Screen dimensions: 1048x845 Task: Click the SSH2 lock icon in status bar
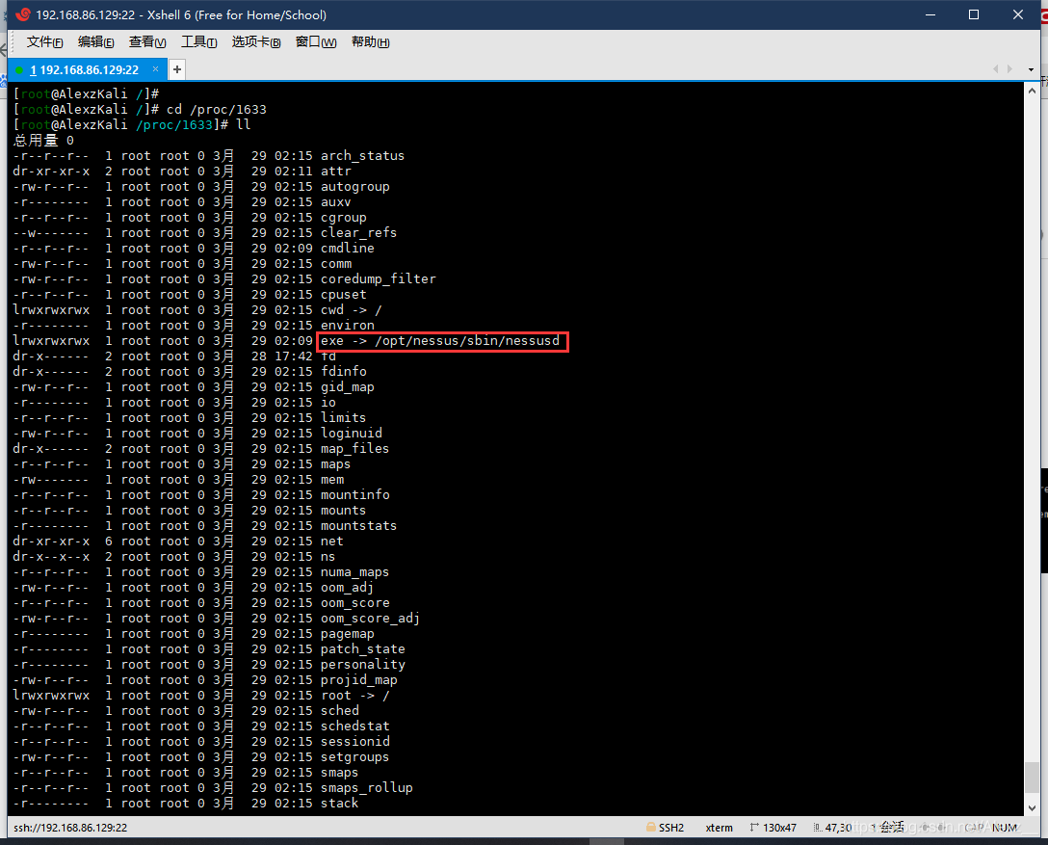[x=651, y=827]
